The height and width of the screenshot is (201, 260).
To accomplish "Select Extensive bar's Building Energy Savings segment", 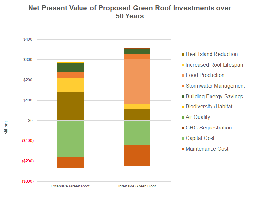I will [70, 68].
